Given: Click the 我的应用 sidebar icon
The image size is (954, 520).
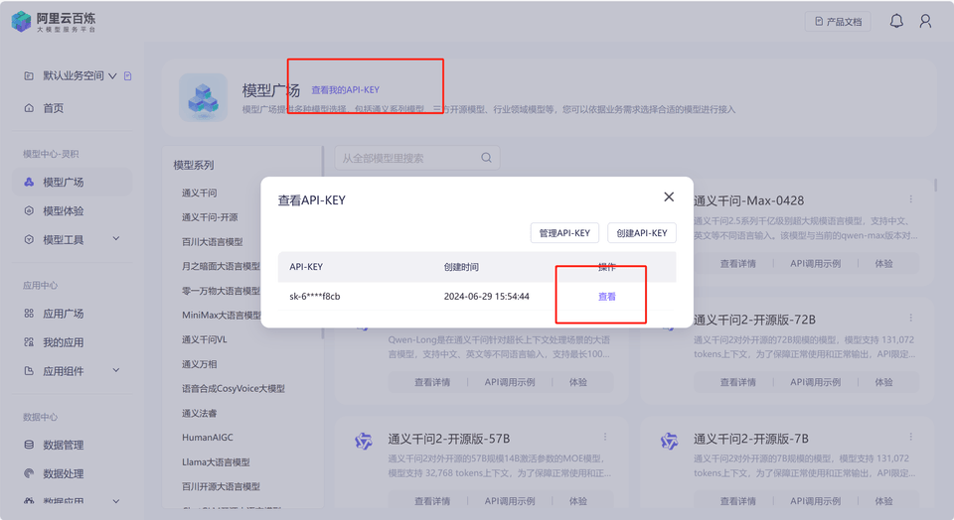Looking at the screenshot, I should click(x=29, y=342).
